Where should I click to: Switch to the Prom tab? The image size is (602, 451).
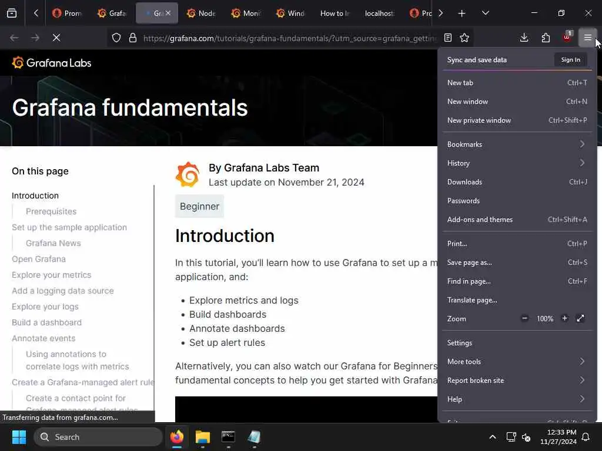coord(68,14)
